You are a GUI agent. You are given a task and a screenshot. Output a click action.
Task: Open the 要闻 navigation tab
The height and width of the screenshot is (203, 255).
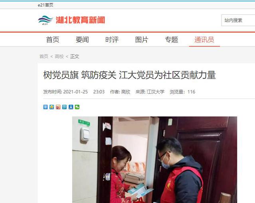(x=82, y=40)
